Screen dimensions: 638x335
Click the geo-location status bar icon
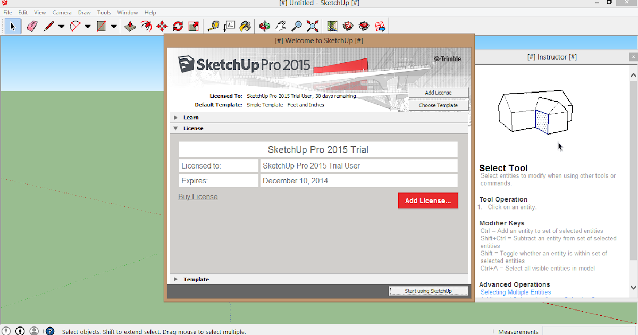[x=6, y=331]
